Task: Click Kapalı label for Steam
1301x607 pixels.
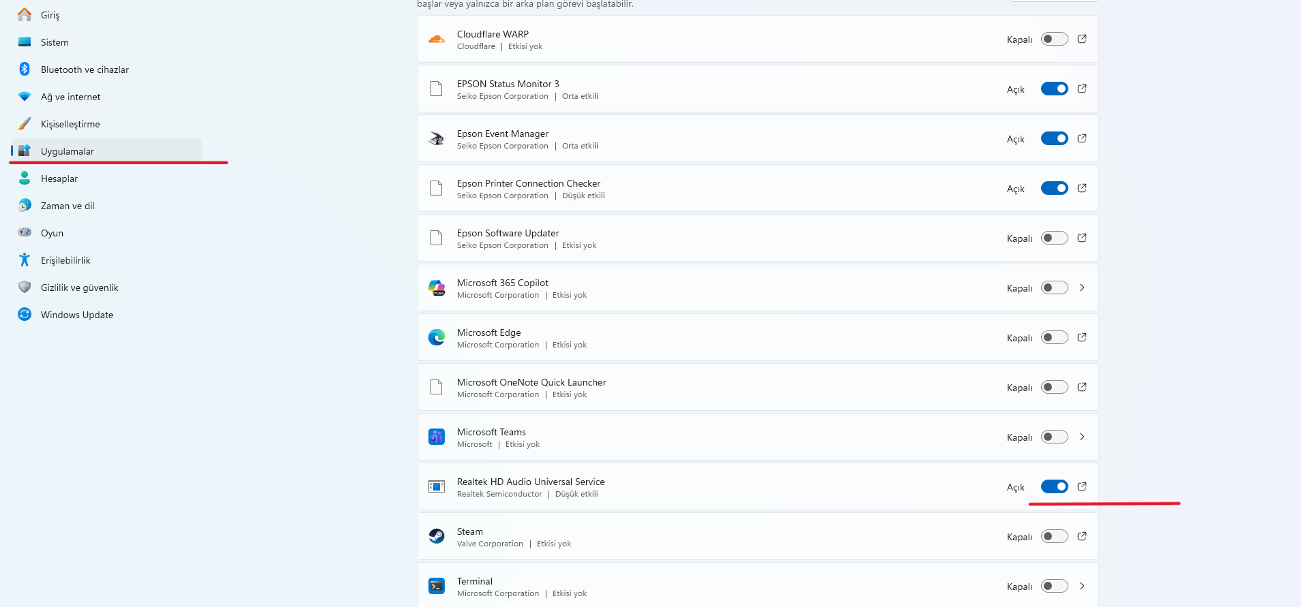Action: [x=1019, y=537]
